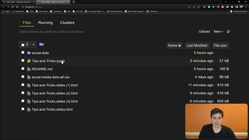
Task: Open the Other bookmarks folder
Action: [x=238, y=11]
